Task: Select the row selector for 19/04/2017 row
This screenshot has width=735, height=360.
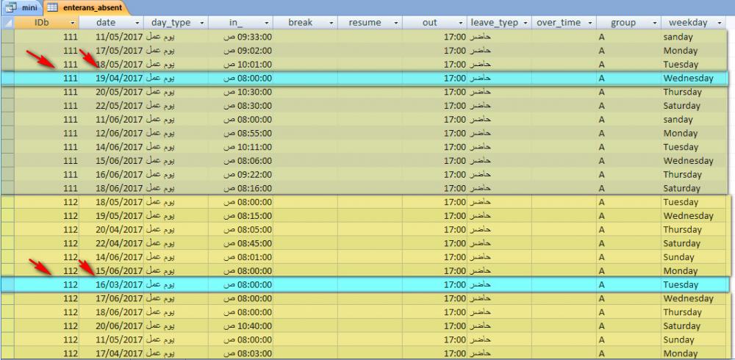Action: pyautogui.click(x=7, y=78)
